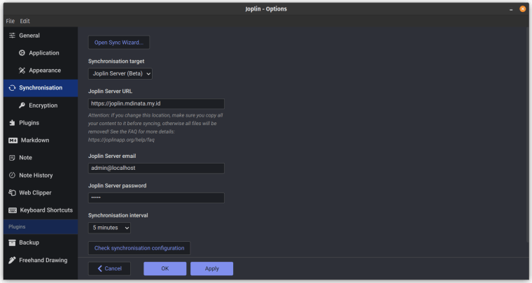Switch to Appearance settings

[x=41, y=71]
